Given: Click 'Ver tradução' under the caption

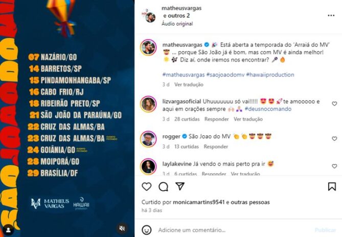Looking at the screenshot, I should pos(189,84).
